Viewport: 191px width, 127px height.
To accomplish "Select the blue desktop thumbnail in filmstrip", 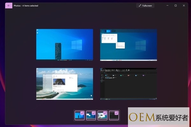I will click(78, 116).
